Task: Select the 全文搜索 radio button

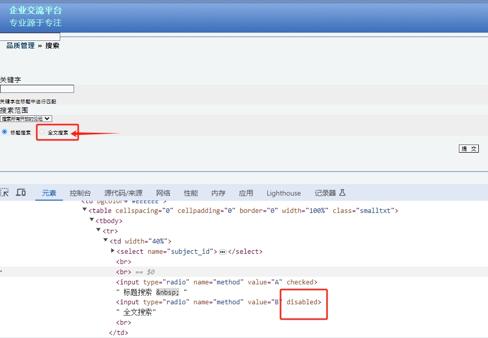Action: [42, 132]
